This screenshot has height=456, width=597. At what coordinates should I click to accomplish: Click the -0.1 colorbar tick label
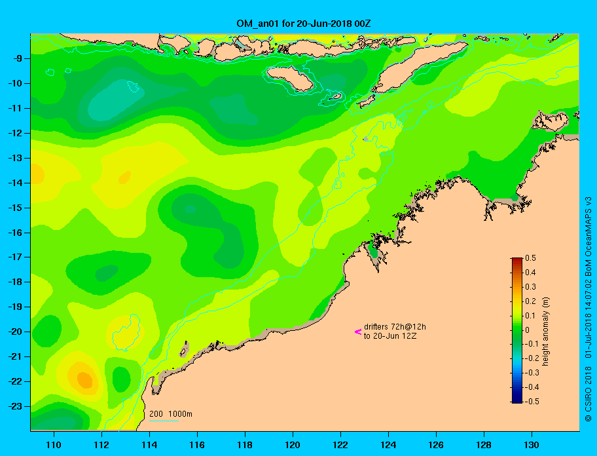pos(532,344)
